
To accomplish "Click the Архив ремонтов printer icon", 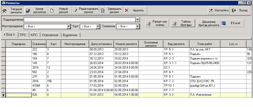I will point(28,11).
